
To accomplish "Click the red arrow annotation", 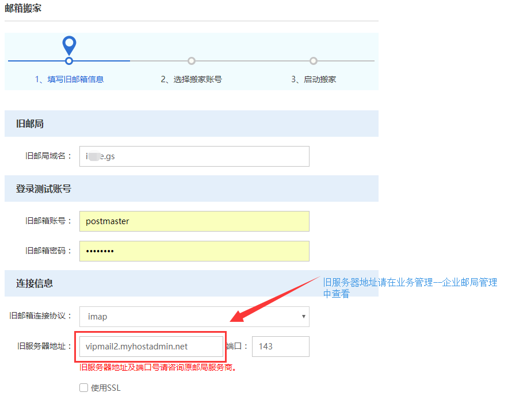I will (275, 299).
